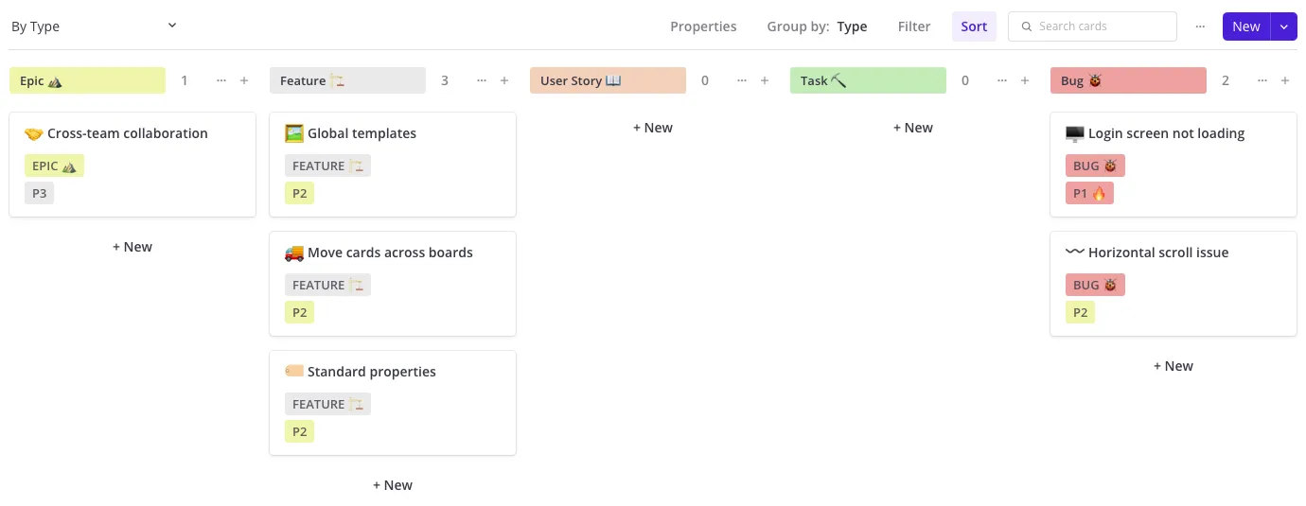The height and width of the screenshot is (506, 1306).
Task: Open options menu for Epic column
Action: (x=221, y=80)
